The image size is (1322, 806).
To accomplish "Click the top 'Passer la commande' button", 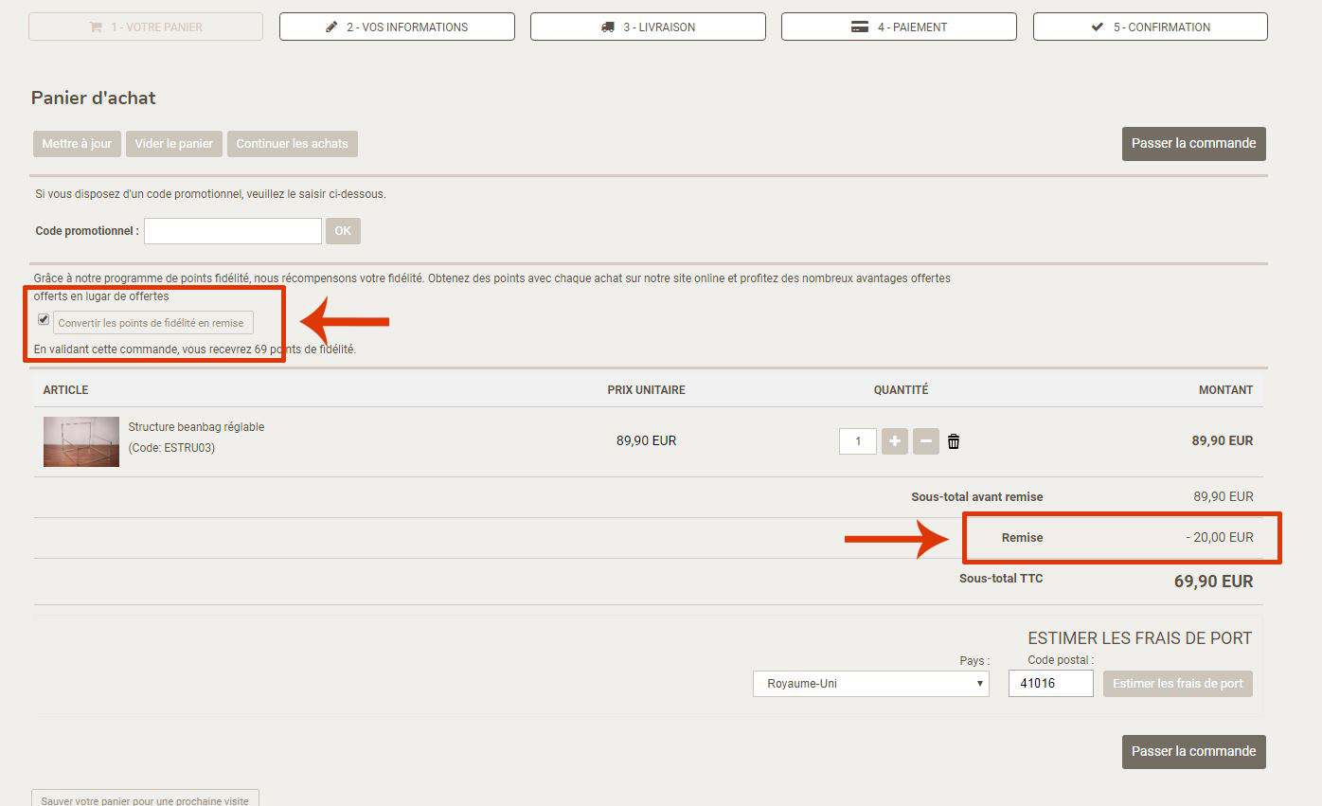I will 1193,144.
